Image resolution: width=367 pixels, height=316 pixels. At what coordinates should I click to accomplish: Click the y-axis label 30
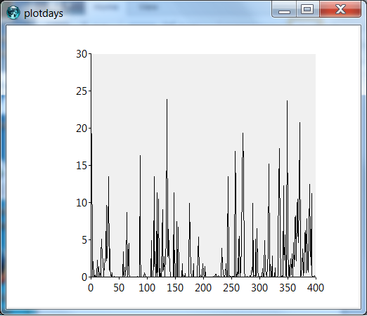tap(82, 54)
